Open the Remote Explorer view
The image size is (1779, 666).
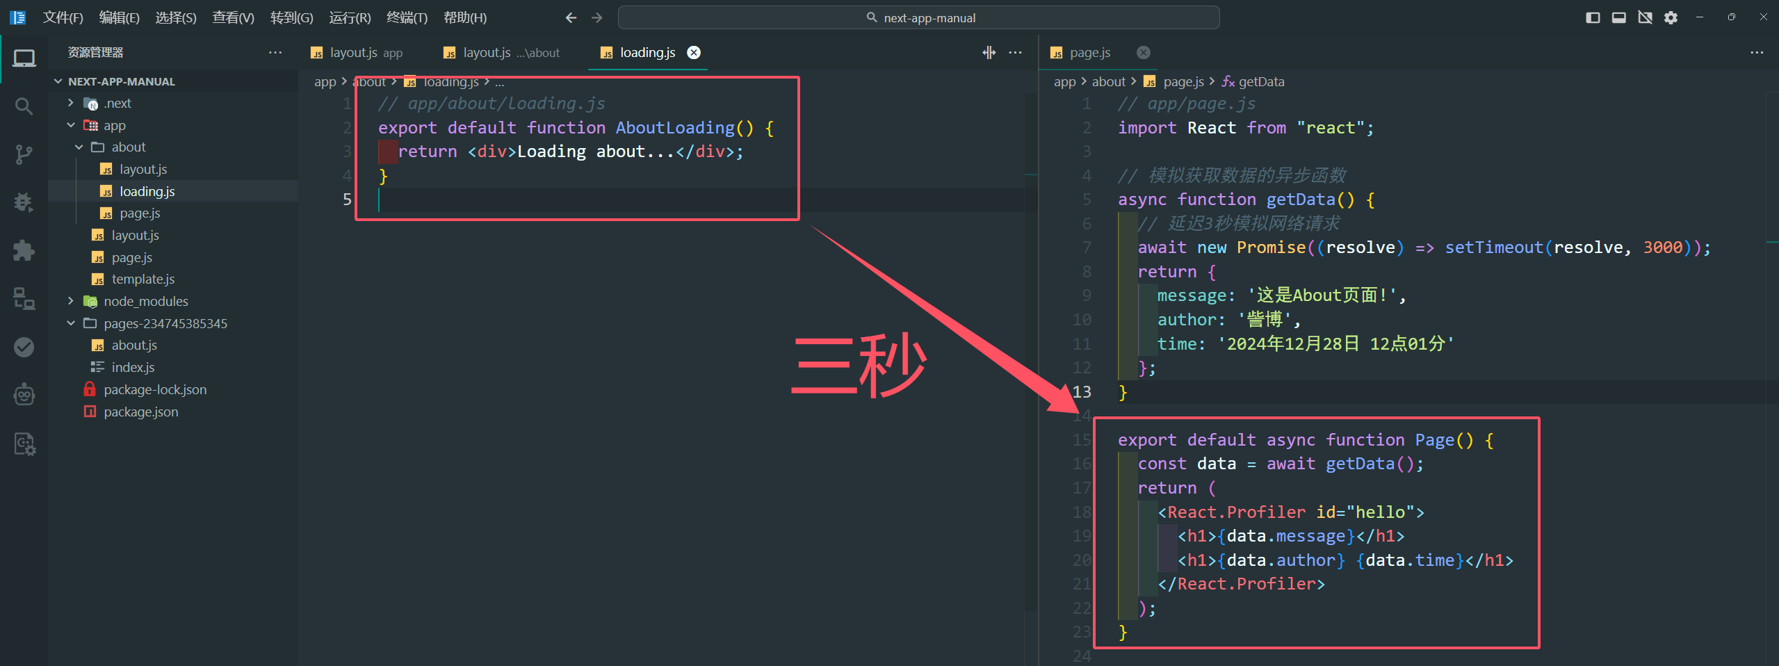coord(24,298)
